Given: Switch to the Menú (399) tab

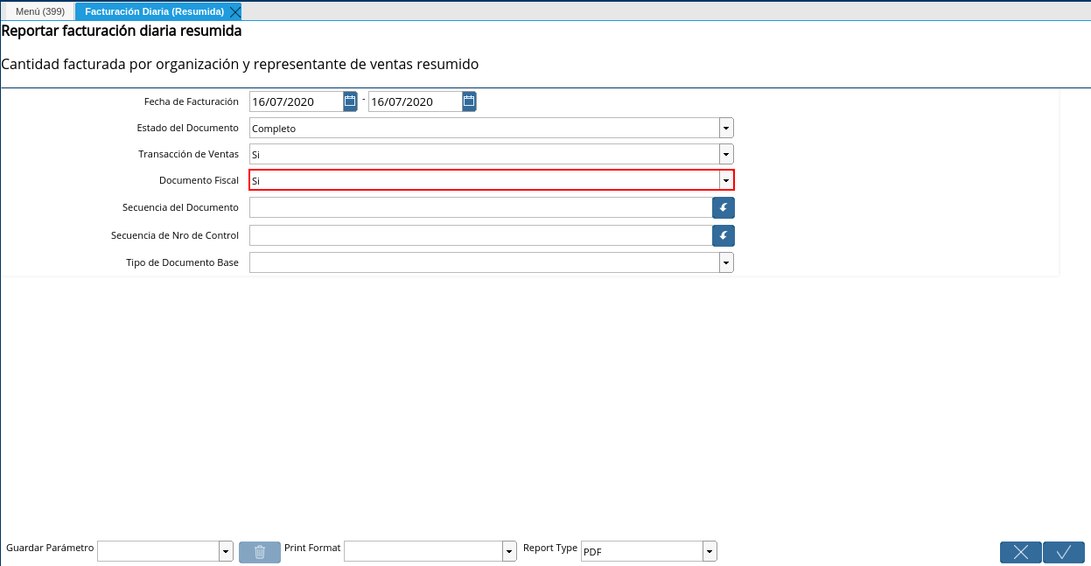Looking at the screenshot, I should click(40, 11).
